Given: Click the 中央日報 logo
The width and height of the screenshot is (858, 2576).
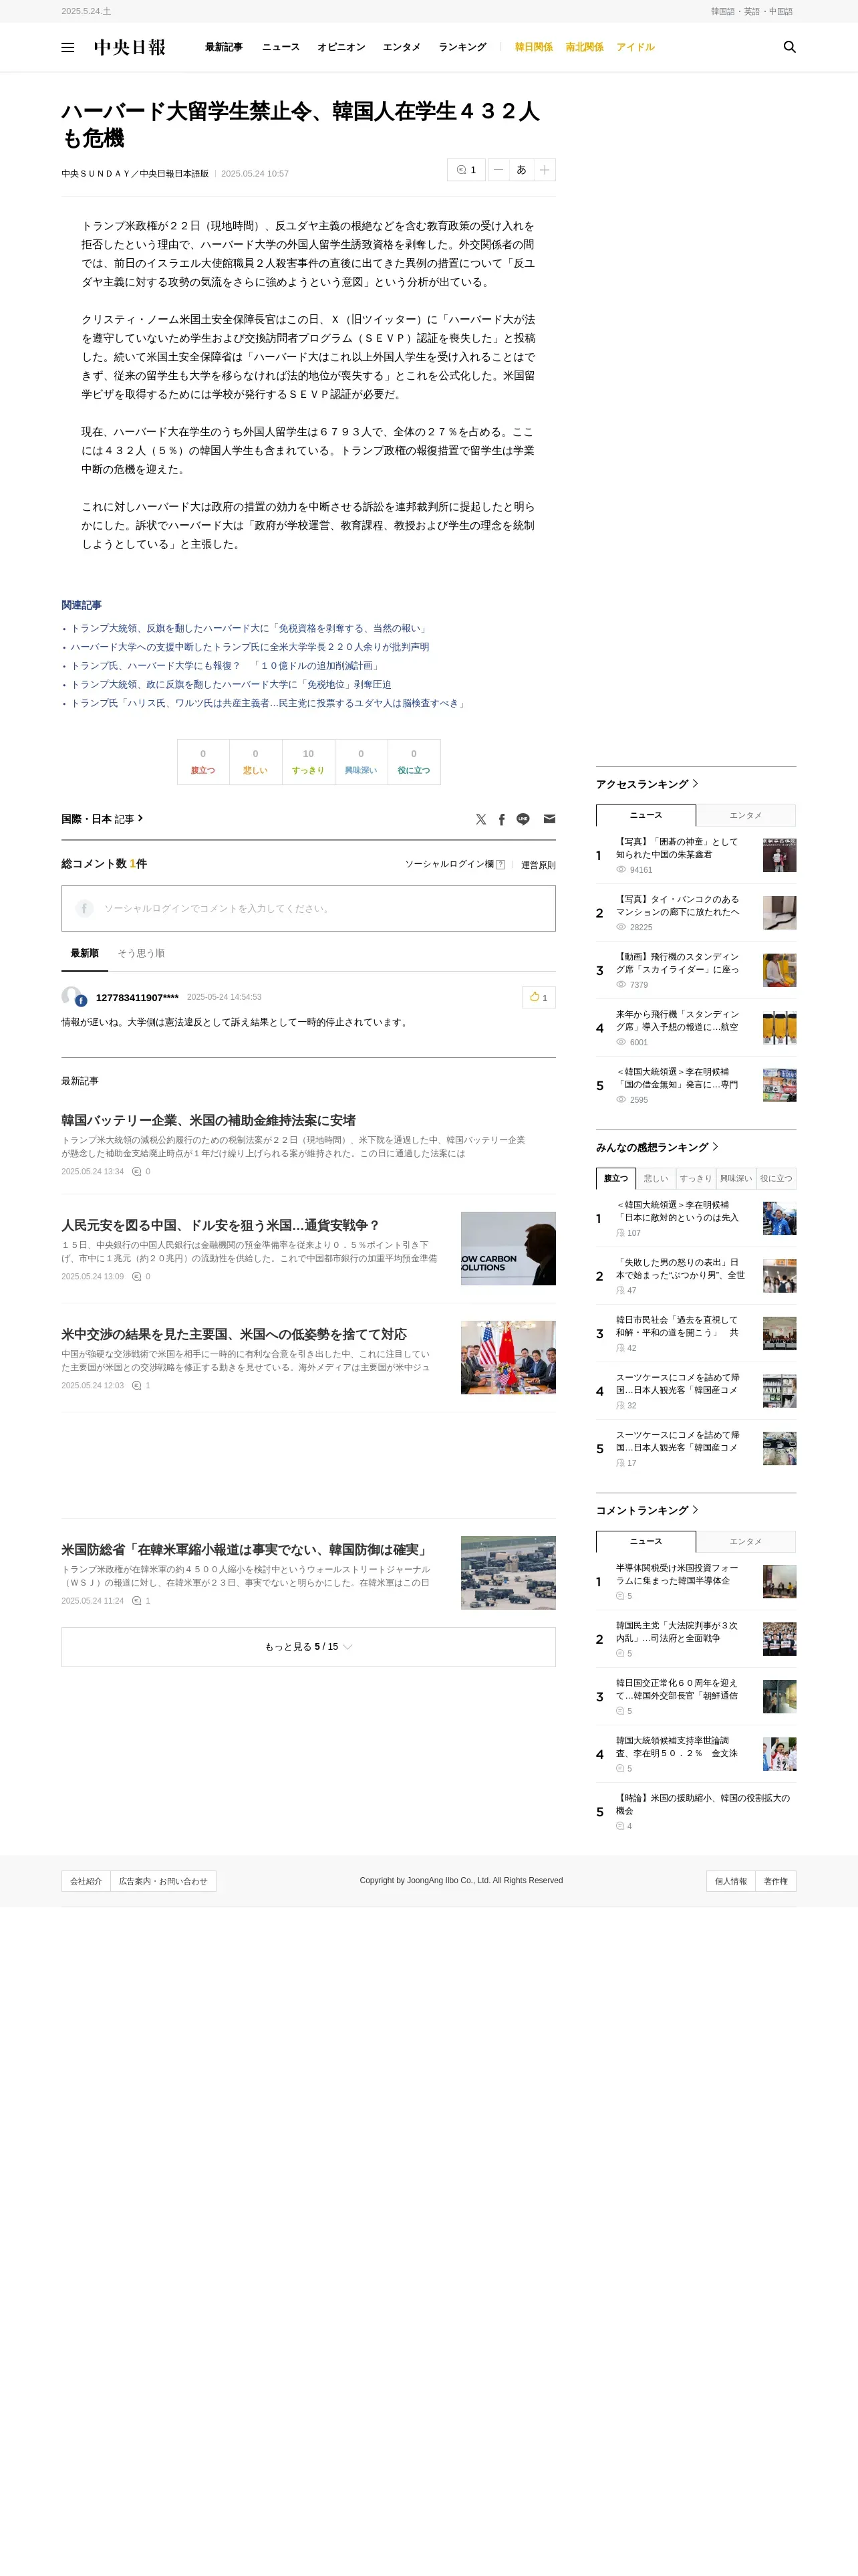Looking at the screenshot, I should (x=130, y=47).
